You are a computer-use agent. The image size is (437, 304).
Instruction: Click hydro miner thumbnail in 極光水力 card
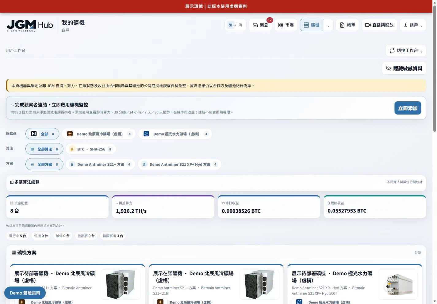(x=398, y=285)
